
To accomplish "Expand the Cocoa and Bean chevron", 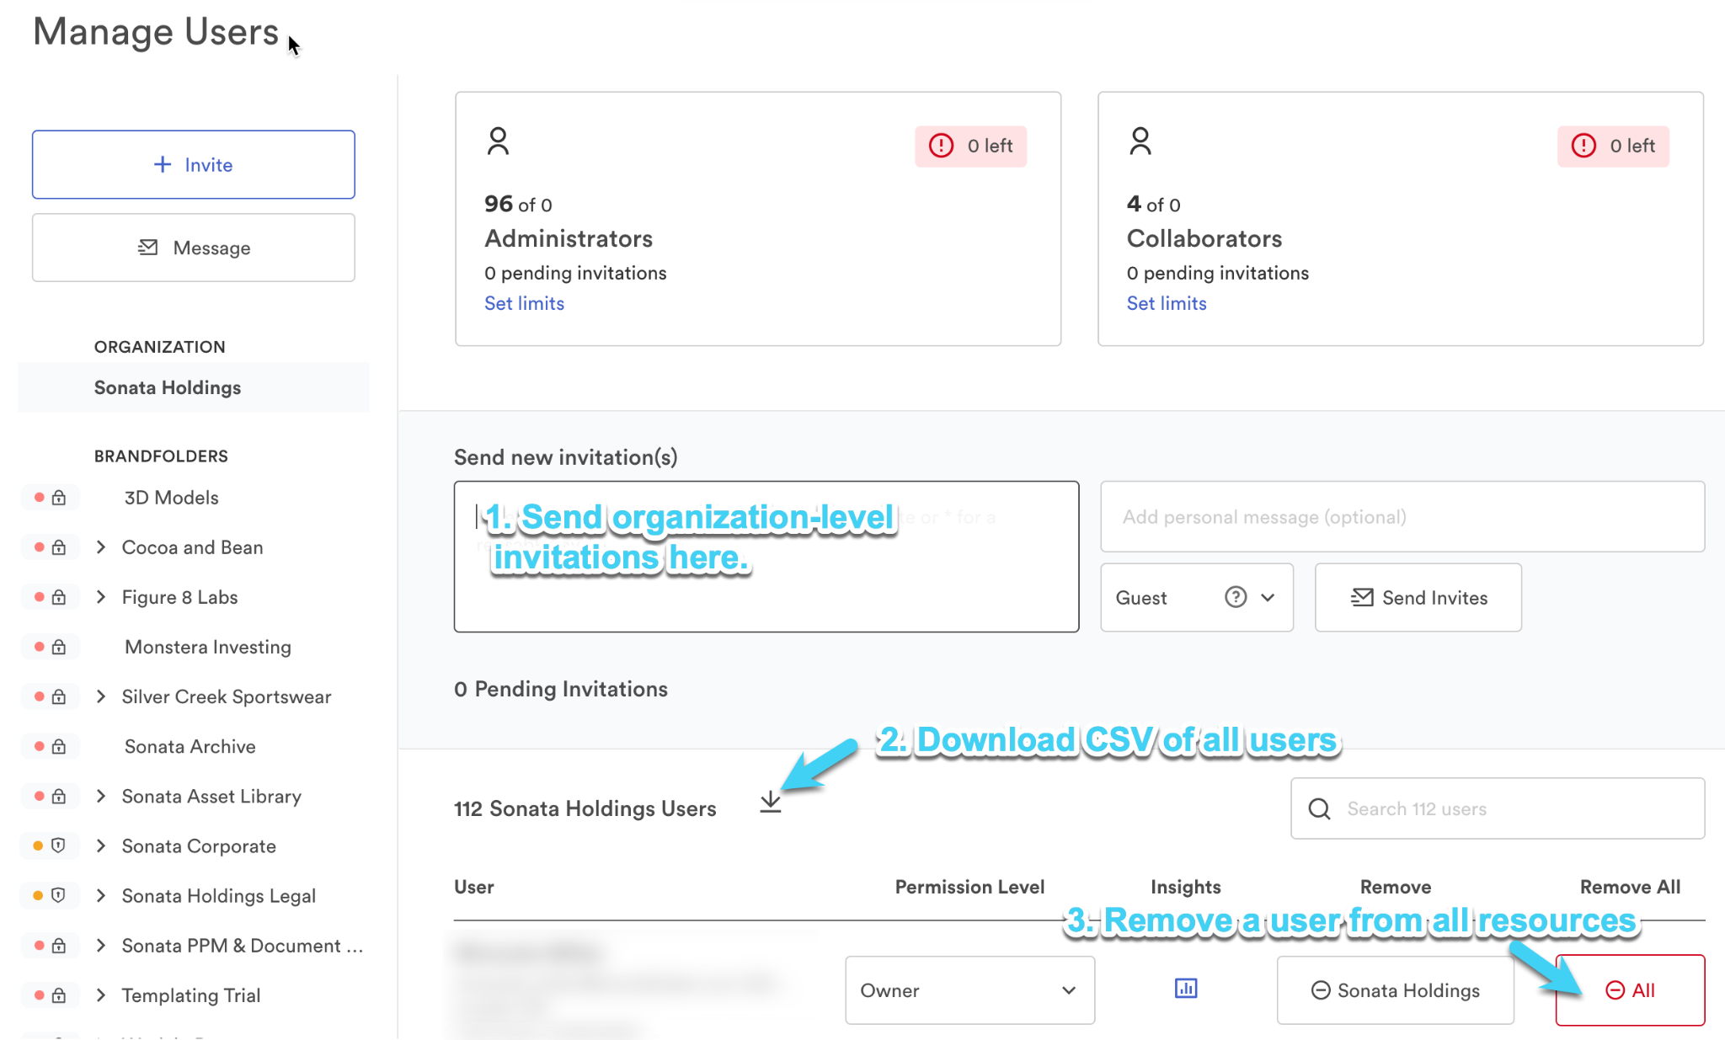I will [101, 547].
